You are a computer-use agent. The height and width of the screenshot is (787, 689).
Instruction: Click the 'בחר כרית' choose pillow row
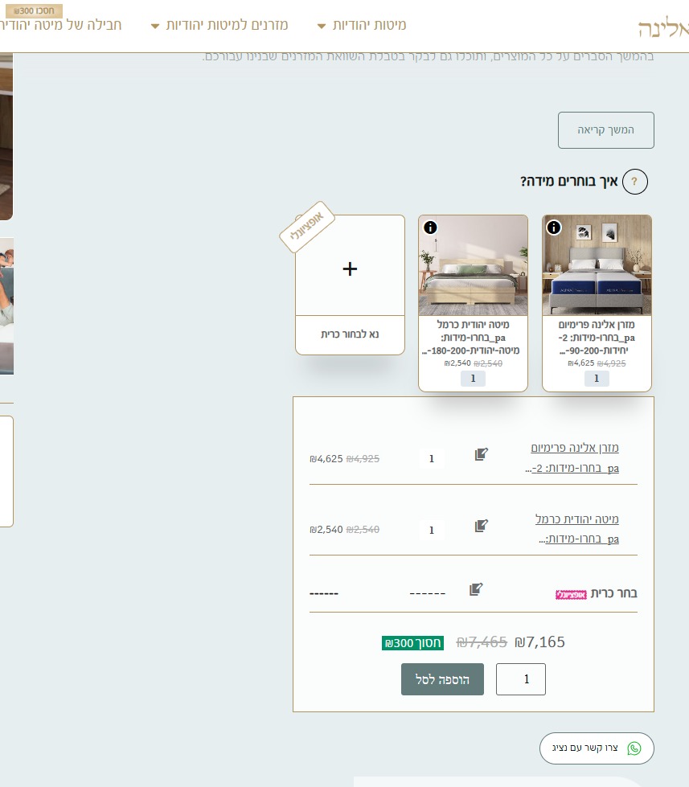point(613,593)
